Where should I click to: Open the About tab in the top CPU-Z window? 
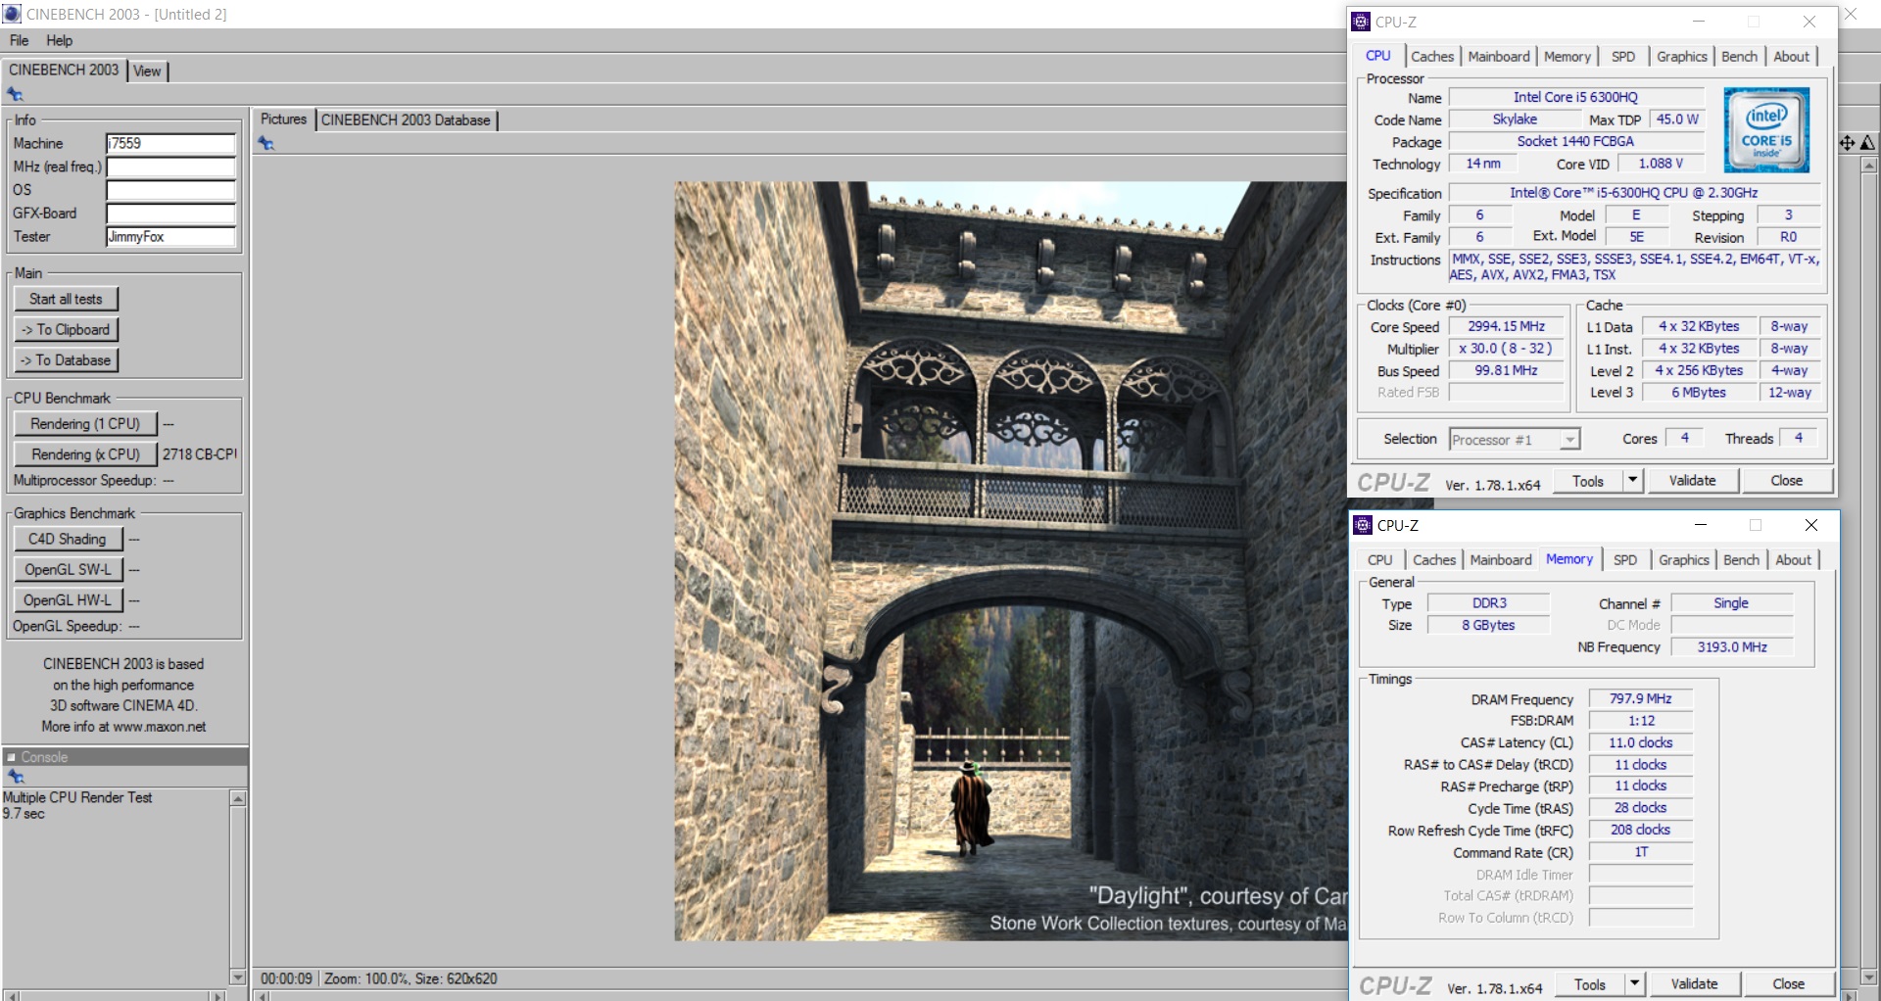(x=1791, y=57)
